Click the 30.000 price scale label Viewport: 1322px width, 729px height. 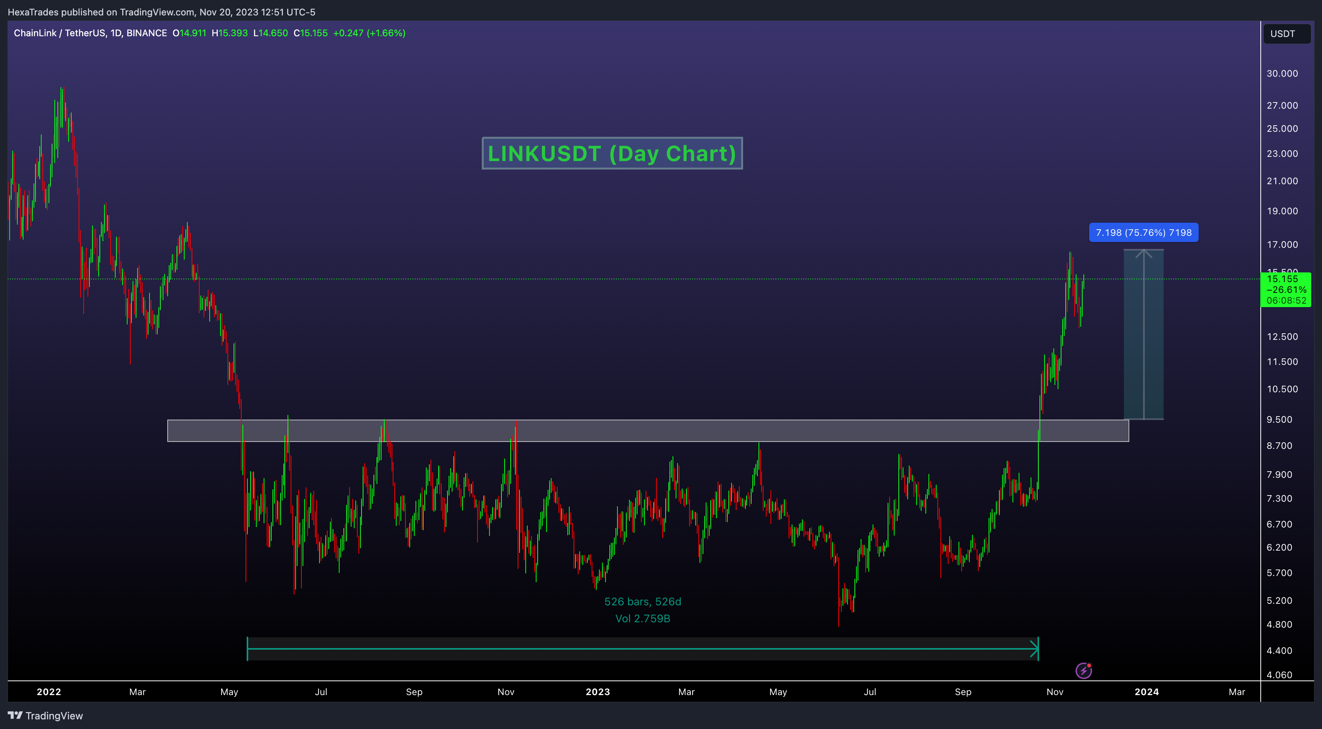pyautogui.click(x=1282, y=73)
